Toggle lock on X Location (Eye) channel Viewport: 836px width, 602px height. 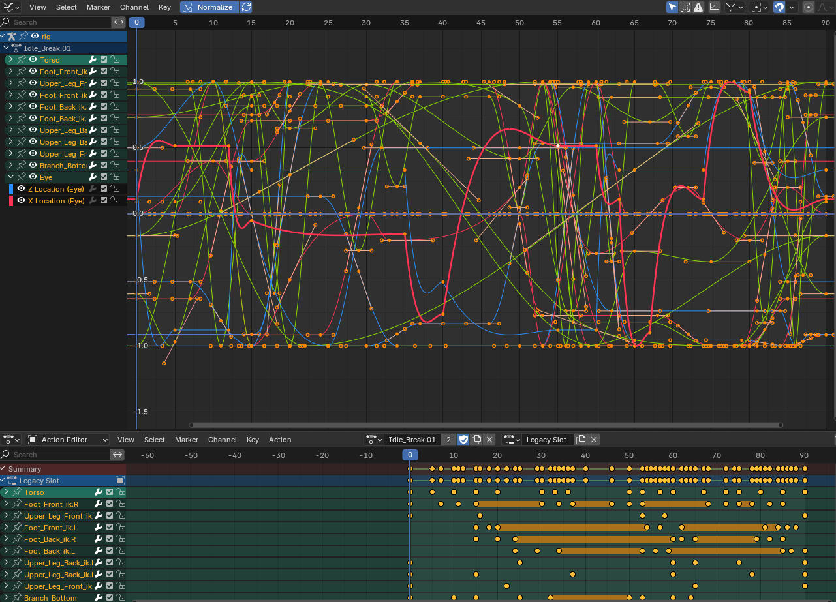114,201
